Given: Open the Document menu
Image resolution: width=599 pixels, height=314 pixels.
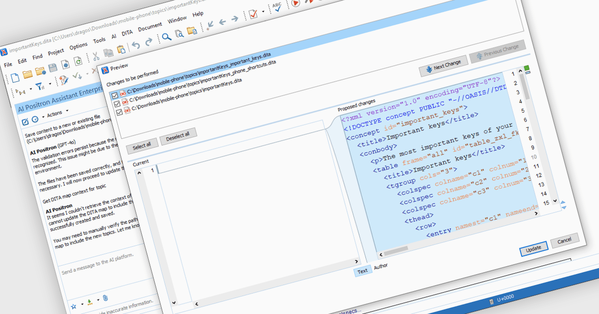Looking at the screenshot, I should tap(150, 26).
